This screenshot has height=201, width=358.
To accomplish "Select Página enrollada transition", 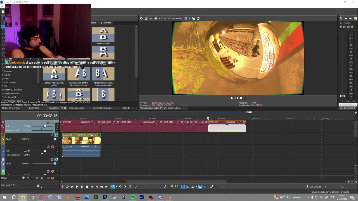I will coord(12,94).
